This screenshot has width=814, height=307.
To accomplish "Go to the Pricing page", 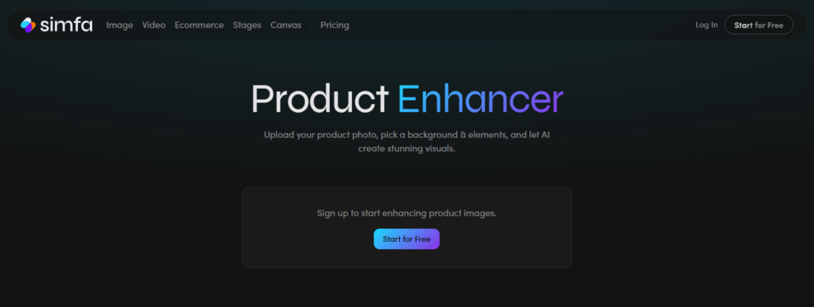I will 335,25.
